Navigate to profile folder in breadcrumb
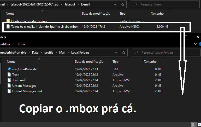Image resolution: width=201 pixels, height=127 pixels. tap(49, 53)
